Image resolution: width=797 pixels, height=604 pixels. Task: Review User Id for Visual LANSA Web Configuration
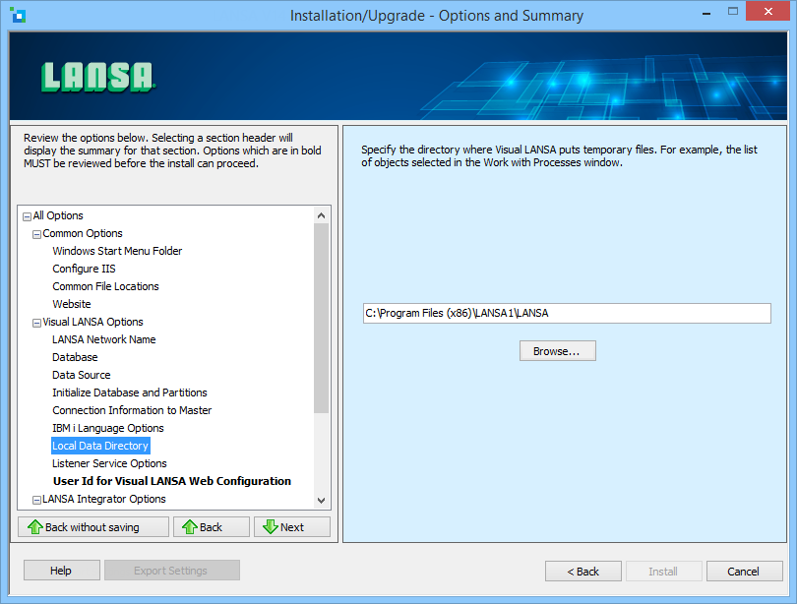pyautogui.click(x=172, y=481)
